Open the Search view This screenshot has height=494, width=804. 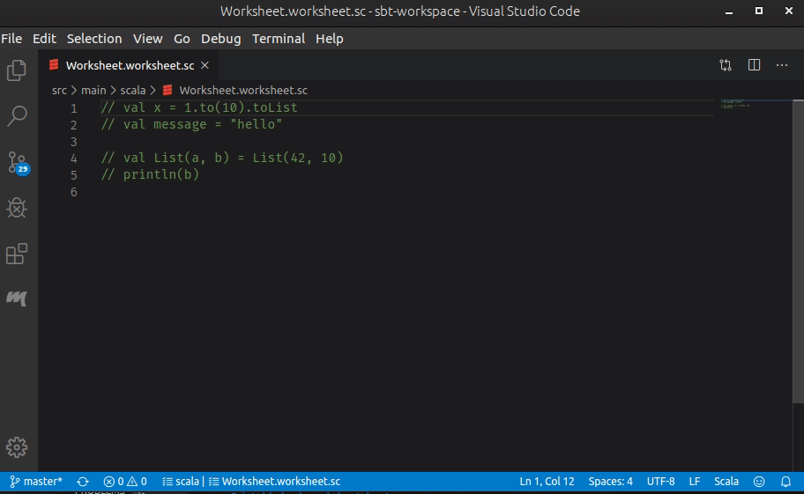point(17,115)
